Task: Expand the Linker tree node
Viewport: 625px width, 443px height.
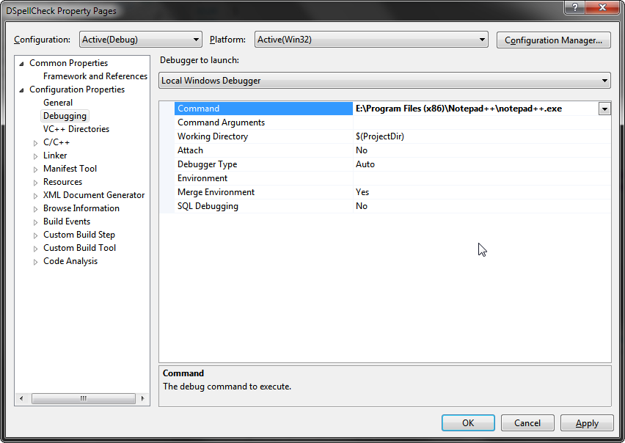Action: click(x=35, y=155)
